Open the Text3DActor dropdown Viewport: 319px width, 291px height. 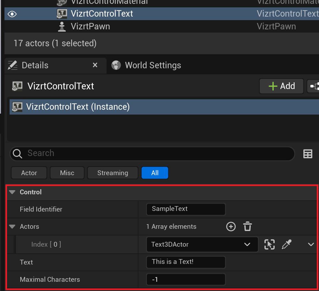(x=202, y=244)
